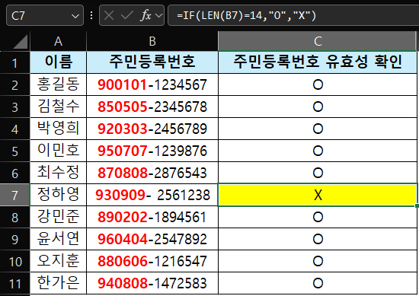Select cell 900101-1234567
Image resolution: width=419 pixels, height=296 pixels.
(152, 84)
